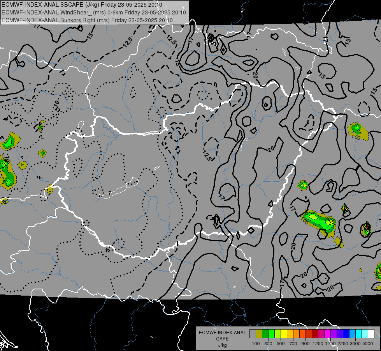Click the legend's ECMWF-INDEX-ANAL title
Image resolution: width=381 pixels, height=351 pixels.
pyautogui.click(x=222, y=333)
